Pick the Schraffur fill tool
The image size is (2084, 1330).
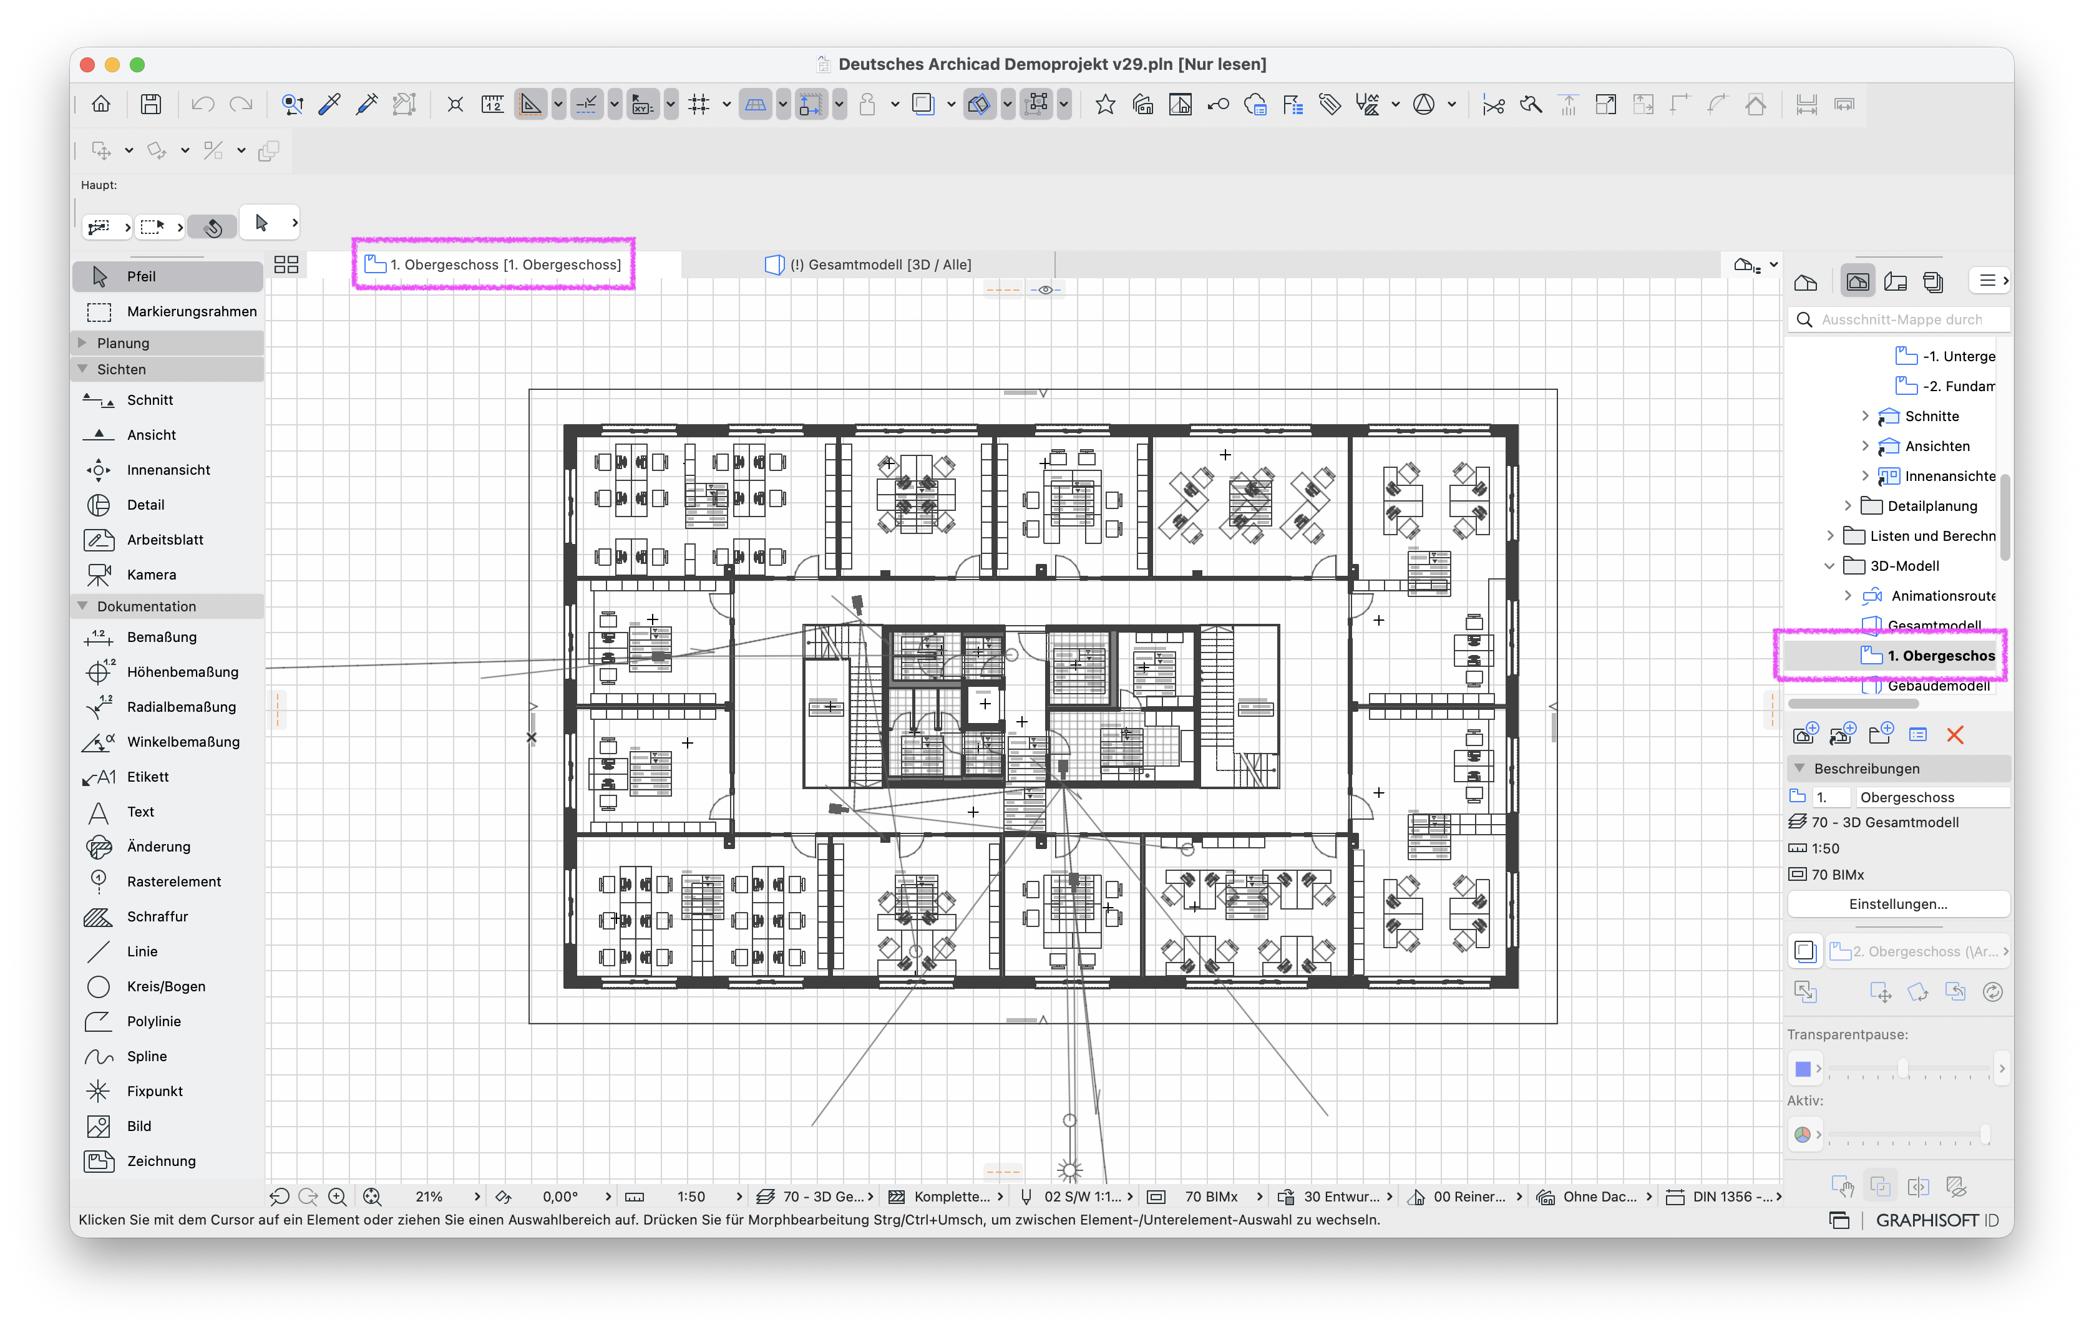(167, 916)
